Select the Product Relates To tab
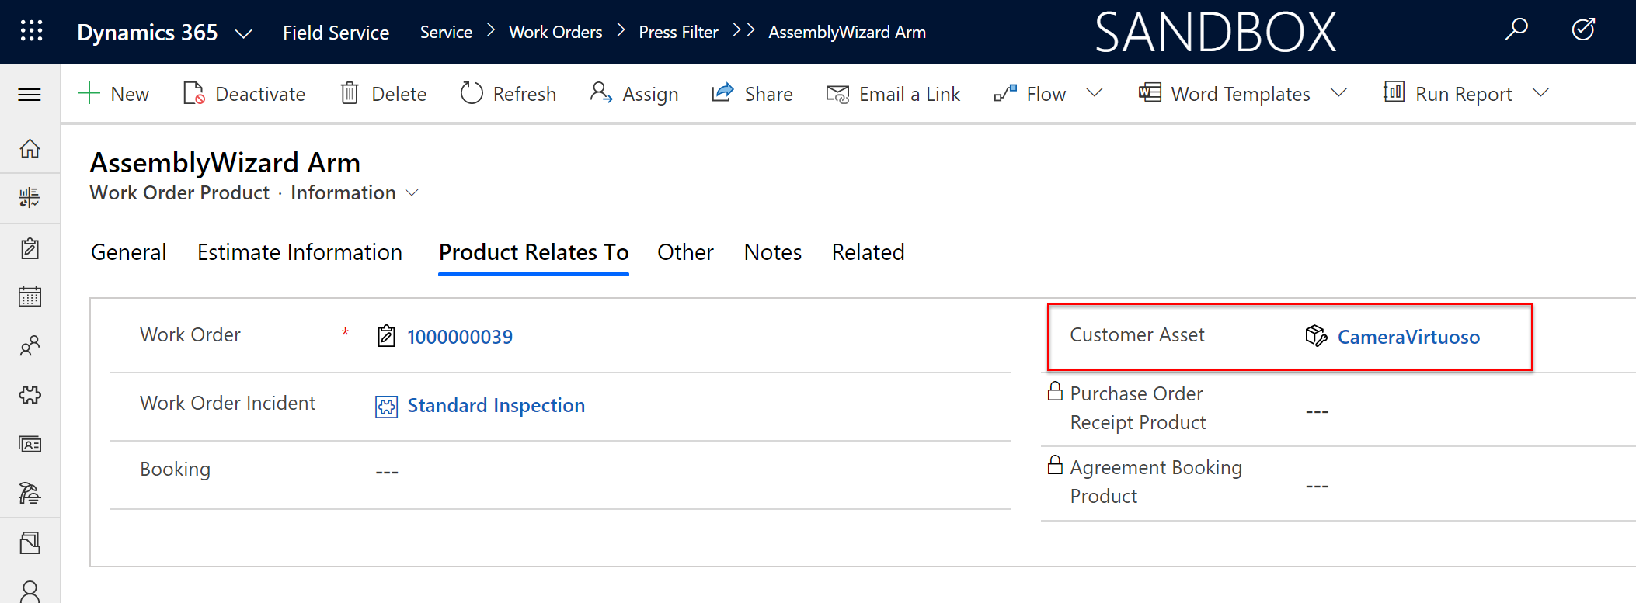The image size is (1636, 603). coord(534,252)
